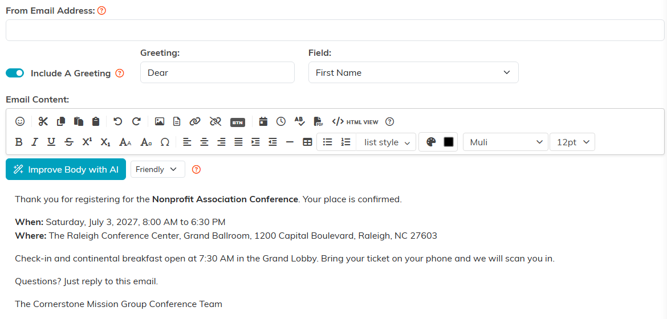Increase indent

(x=255, y=142)
